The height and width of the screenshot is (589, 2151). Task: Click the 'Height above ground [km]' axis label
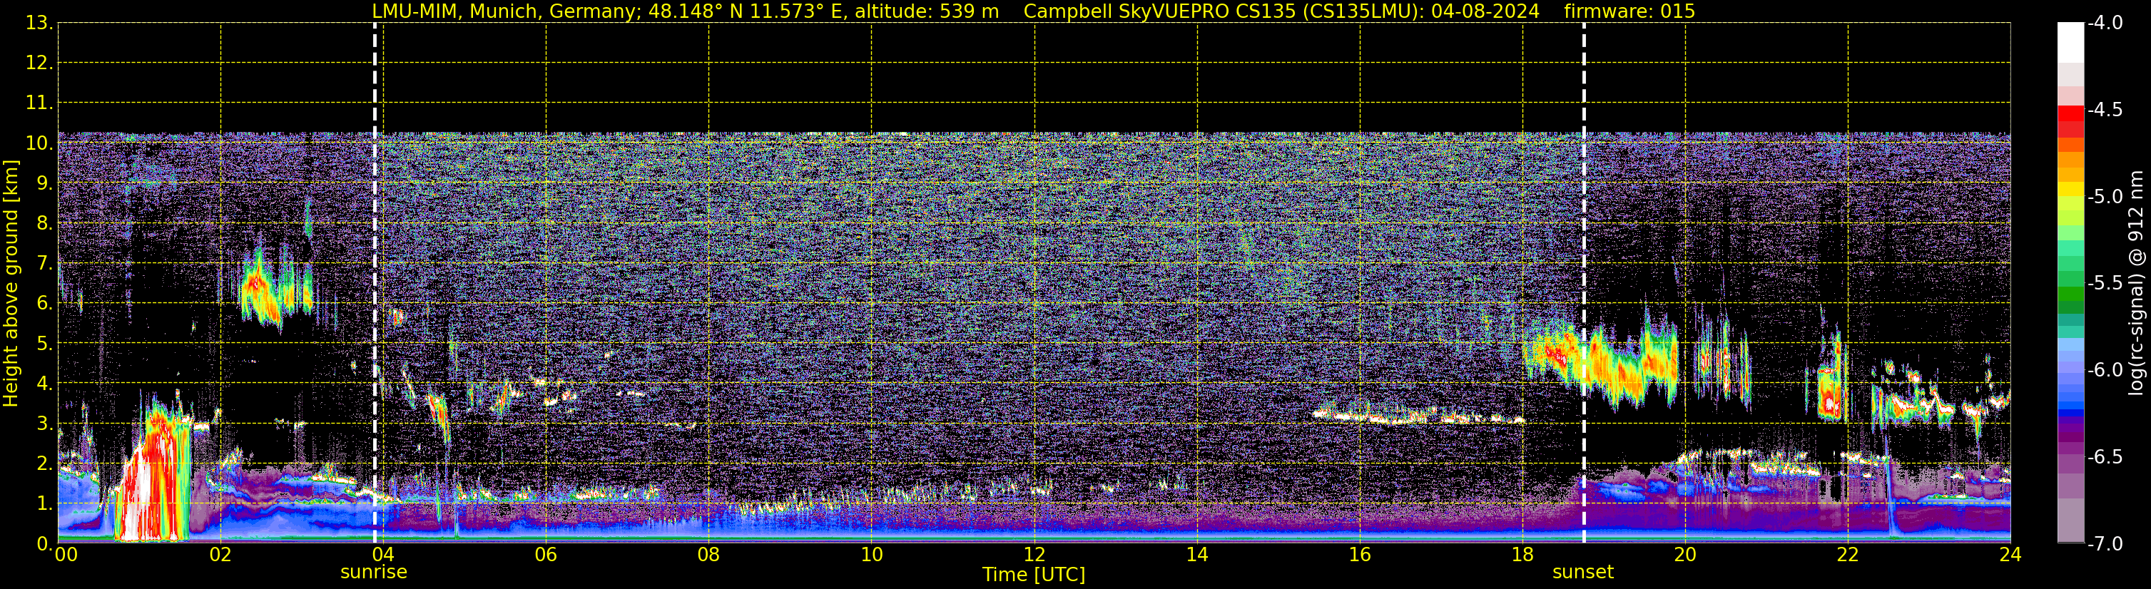click(10, 284)
